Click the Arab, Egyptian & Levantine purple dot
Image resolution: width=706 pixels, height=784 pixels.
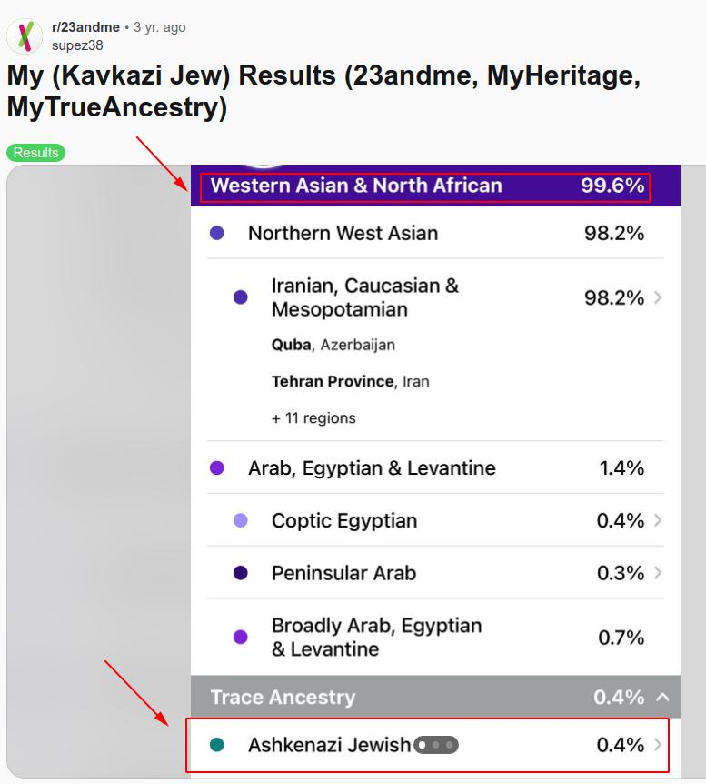217,468
